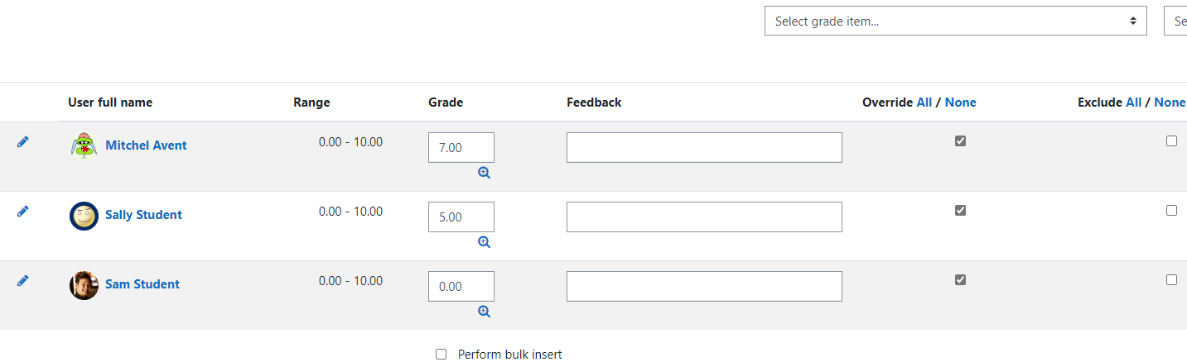Click Exclude All link
The width and height of the screenshot is (1187, 362).
click(1134, 102)
